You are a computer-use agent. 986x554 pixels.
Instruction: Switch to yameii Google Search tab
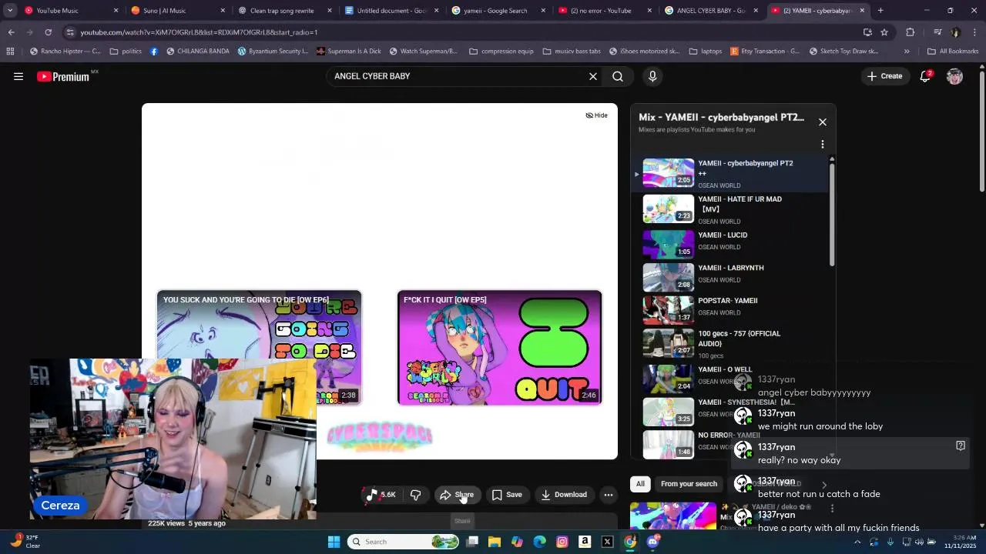coord(497,11)
